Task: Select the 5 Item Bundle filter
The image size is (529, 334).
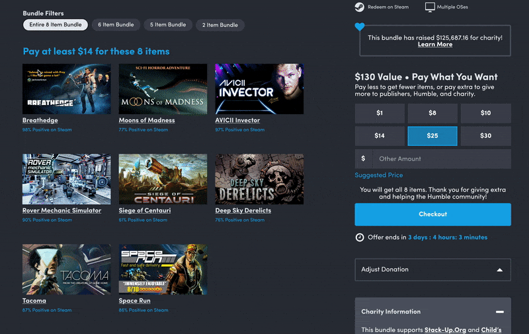Action: point(168,24)
